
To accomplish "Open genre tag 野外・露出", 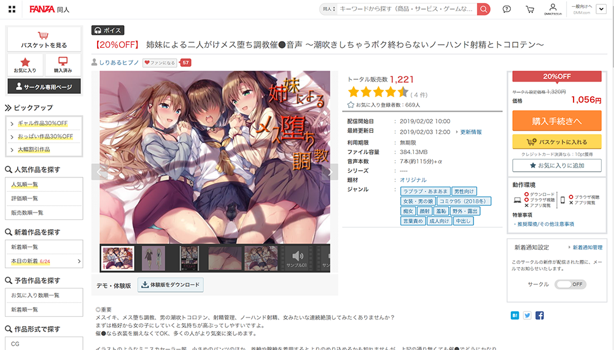I will point(465,211).
